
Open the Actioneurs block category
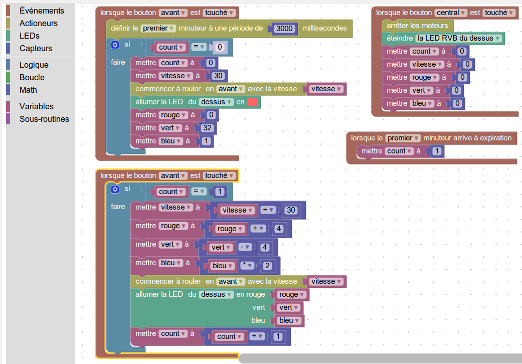38,23
